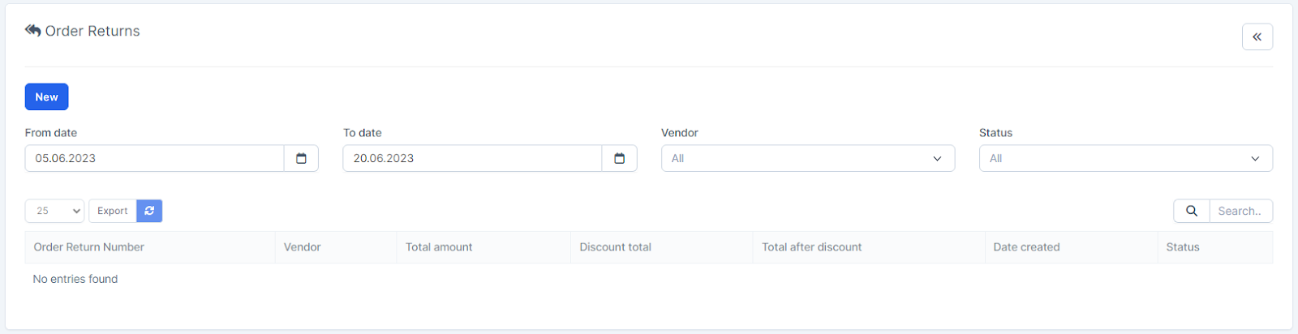Create a New order return
Screen dimensions: 1298x334
[x=46, y=97]
